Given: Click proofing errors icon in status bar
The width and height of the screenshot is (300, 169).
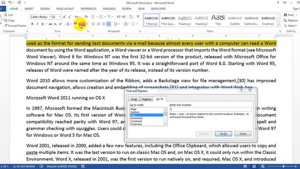Looking at the screenshot, I should pyautogui.click(x=41, y=166).
